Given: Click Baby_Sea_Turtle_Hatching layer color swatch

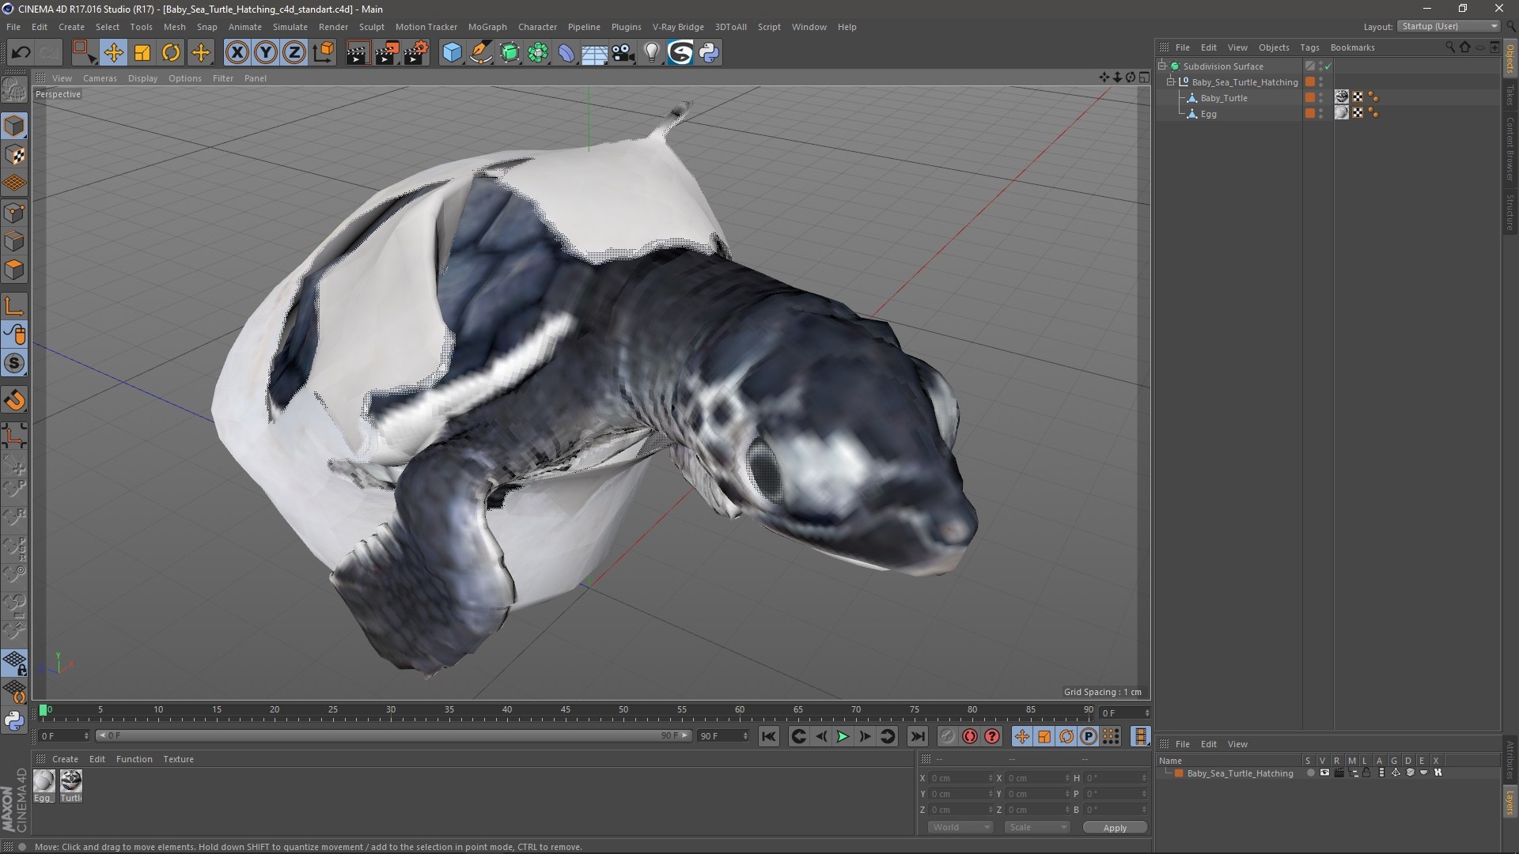Looking at the screenshot, I should pos(1179,773).
